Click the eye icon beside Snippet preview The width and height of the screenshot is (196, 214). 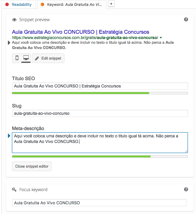[x=14, y=20]
